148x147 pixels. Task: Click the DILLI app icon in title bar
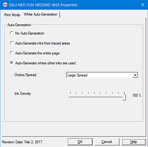[5, 5]
